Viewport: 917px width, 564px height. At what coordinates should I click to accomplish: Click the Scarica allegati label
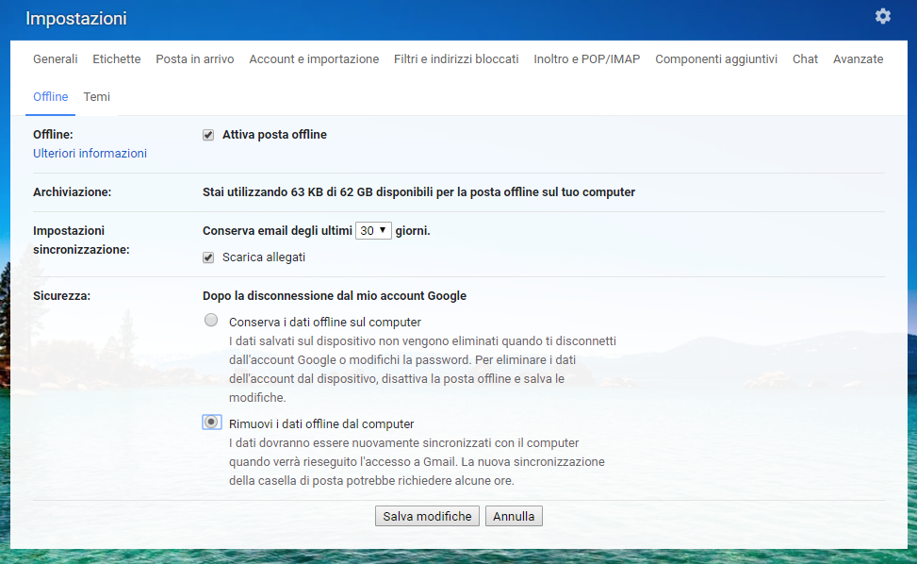(x=264, y=257)
